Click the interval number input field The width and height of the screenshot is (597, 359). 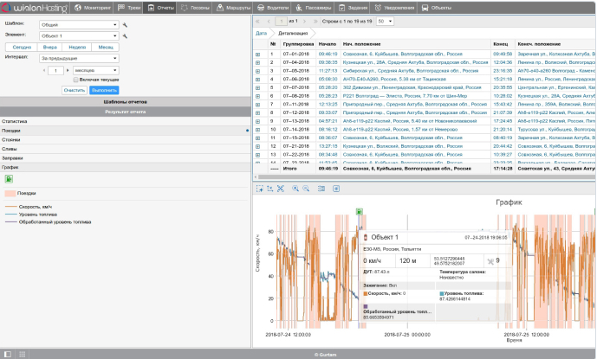(55, 68)
